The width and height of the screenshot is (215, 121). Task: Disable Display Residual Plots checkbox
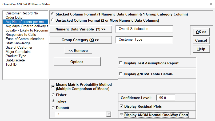(122, 106)
